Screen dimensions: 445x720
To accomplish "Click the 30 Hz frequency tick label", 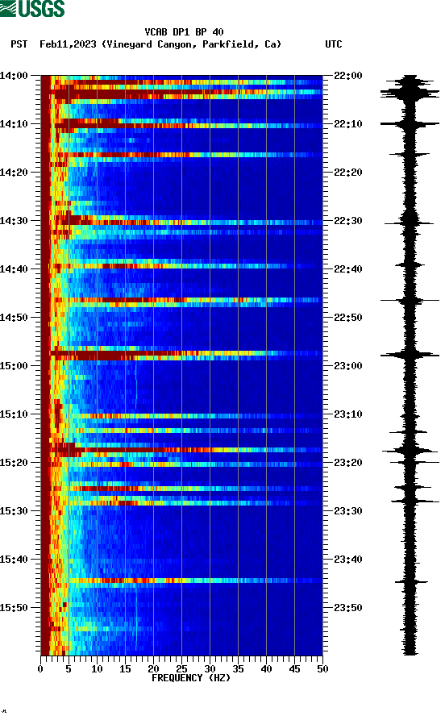I will coord(210,669).
